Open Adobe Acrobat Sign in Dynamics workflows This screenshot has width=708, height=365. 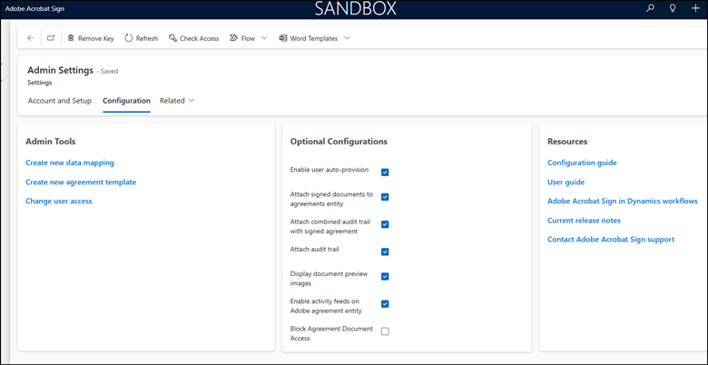point(623,201)
